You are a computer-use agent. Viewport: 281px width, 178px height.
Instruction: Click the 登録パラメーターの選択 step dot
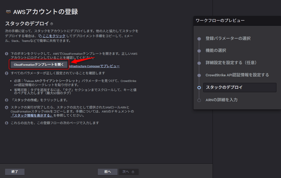[x=199, y=39]
